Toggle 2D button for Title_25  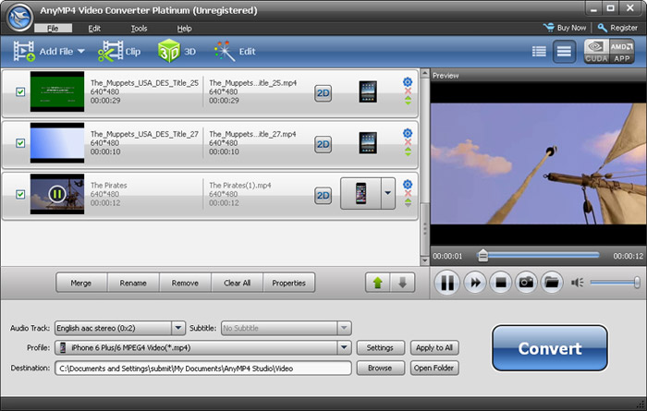click(323, 93)
